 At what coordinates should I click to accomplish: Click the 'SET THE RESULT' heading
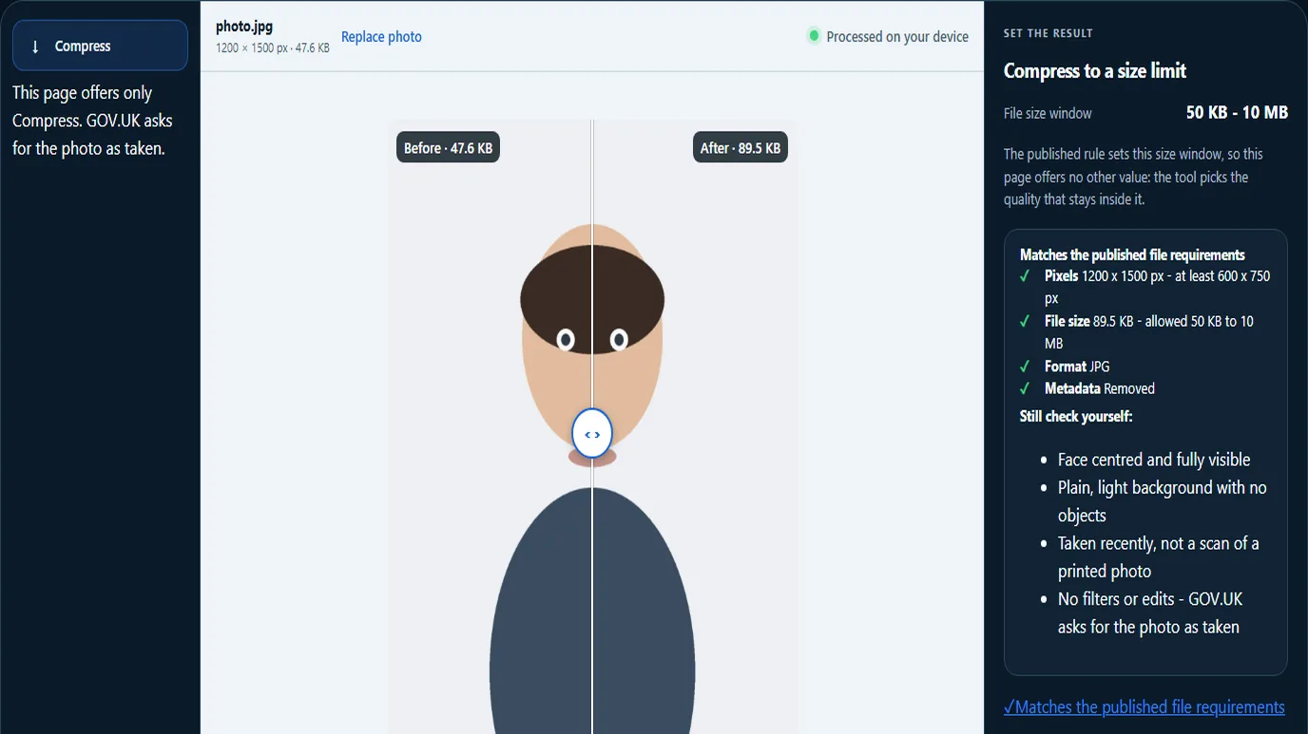[1048, 33]
